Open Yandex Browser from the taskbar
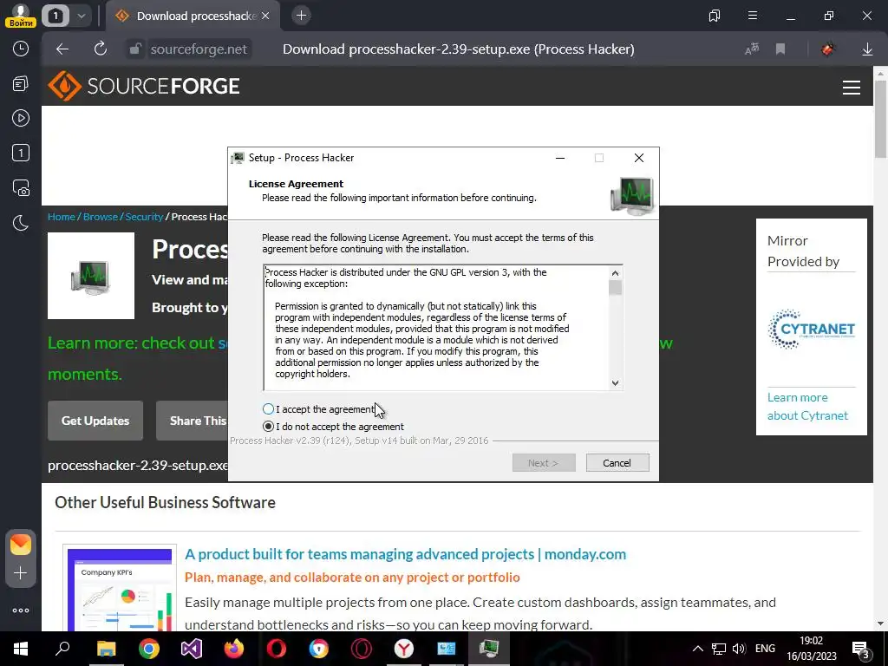888x666 pixels. [404, 649]
